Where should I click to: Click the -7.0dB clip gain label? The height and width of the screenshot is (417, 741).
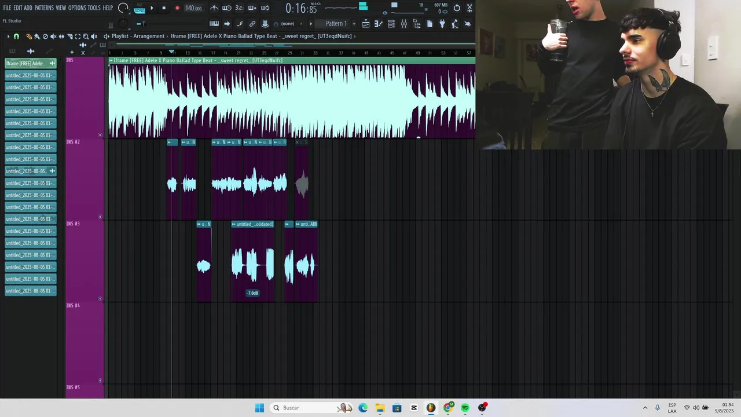click(253, 293)
